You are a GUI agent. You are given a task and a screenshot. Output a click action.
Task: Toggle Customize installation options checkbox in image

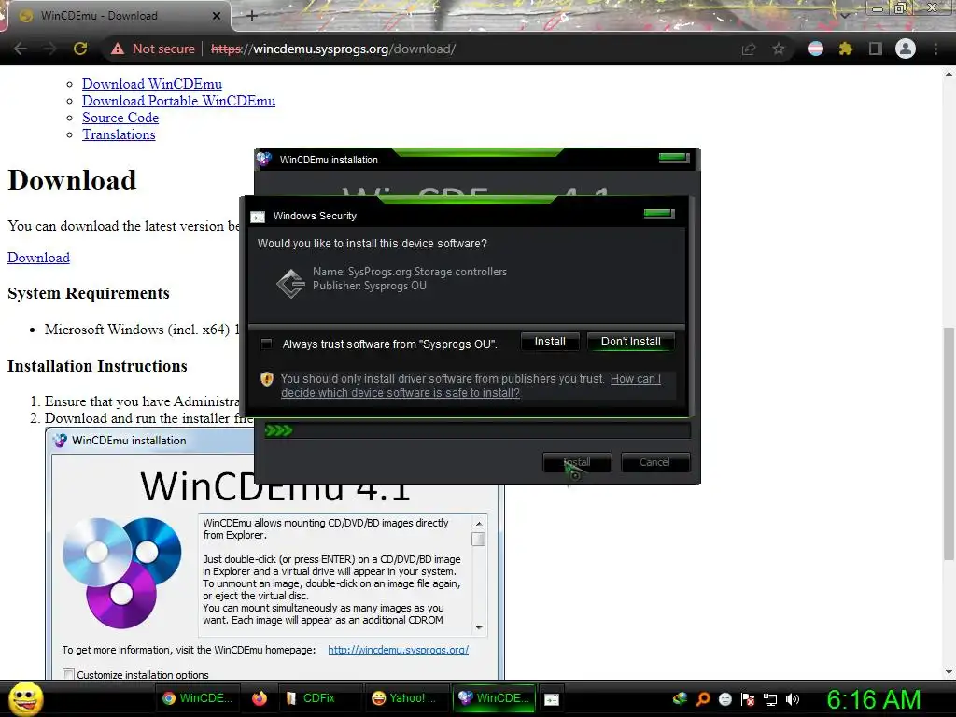click(68, 674)
